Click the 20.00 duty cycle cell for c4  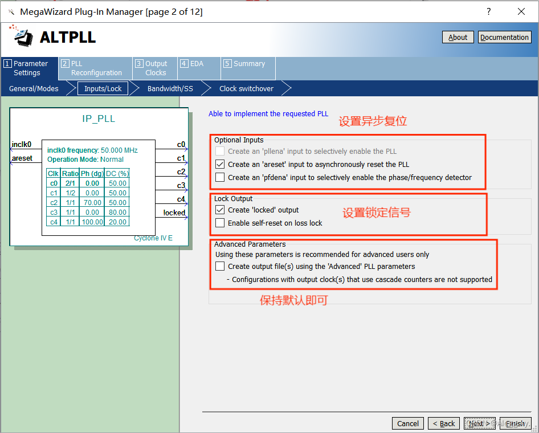(x=117, y=222)
